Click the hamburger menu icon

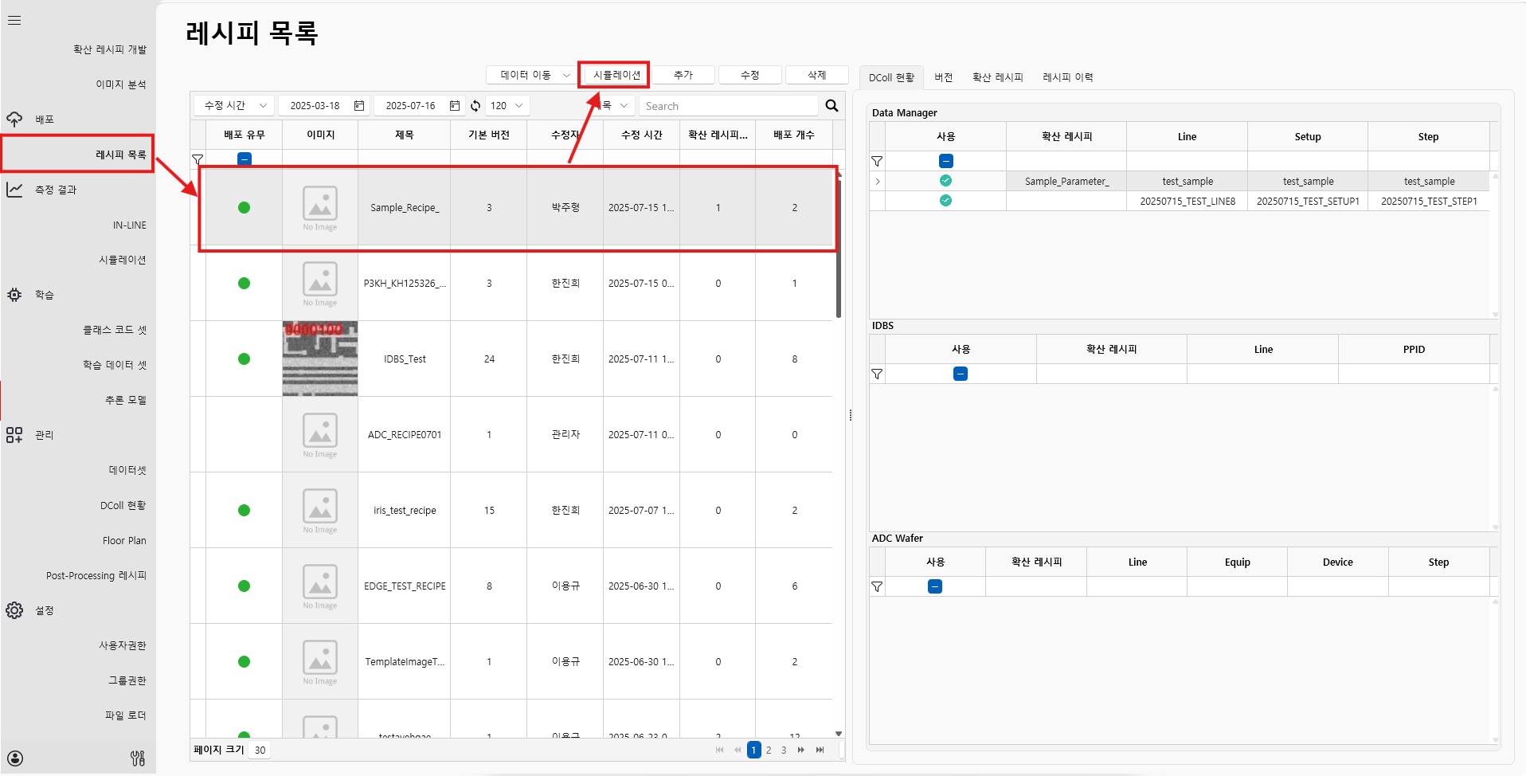tap(14, 21)
